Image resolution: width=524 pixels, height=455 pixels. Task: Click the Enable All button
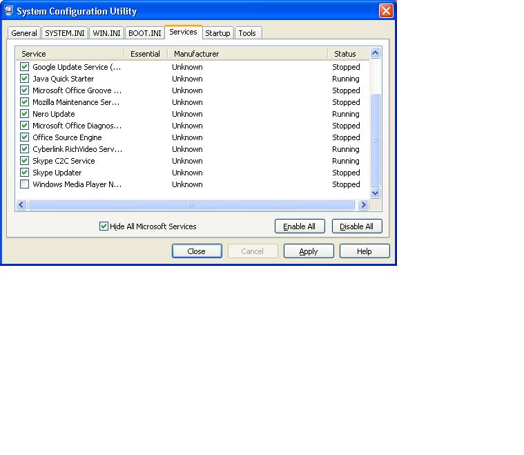(300, 226)
